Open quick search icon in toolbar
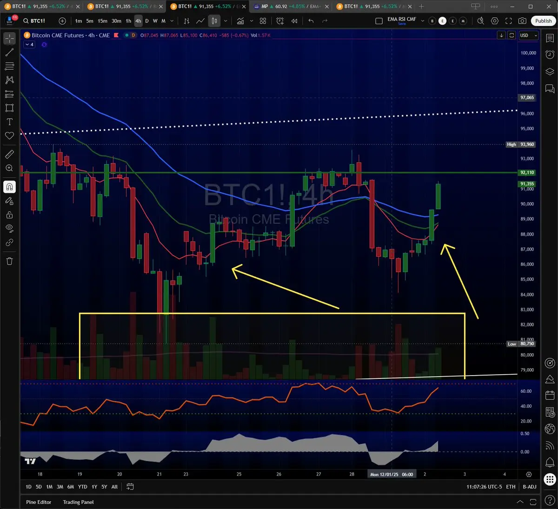 481,21
